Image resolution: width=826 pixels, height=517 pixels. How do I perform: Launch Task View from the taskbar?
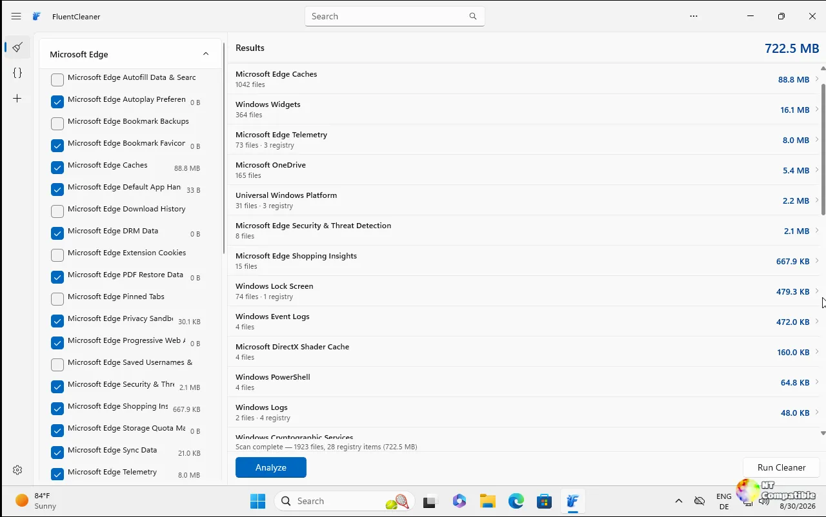tap(430, 501)
